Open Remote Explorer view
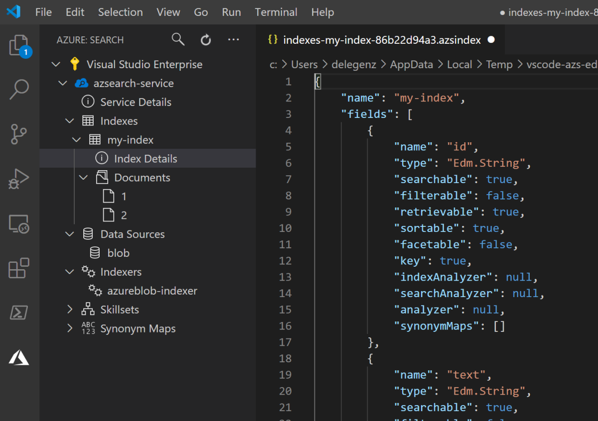The width and height of the screenshot is (598, 421). [x=19, y=224]
